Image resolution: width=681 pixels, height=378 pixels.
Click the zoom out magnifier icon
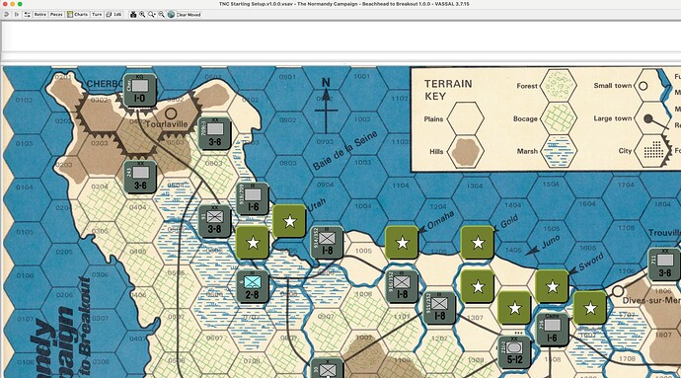tap(161, 15)
